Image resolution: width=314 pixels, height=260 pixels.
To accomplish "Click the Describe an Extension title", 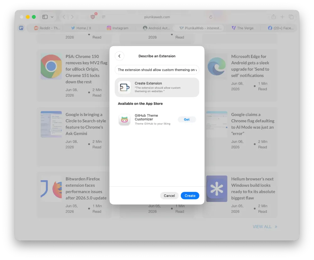I will tap(157, 56).
